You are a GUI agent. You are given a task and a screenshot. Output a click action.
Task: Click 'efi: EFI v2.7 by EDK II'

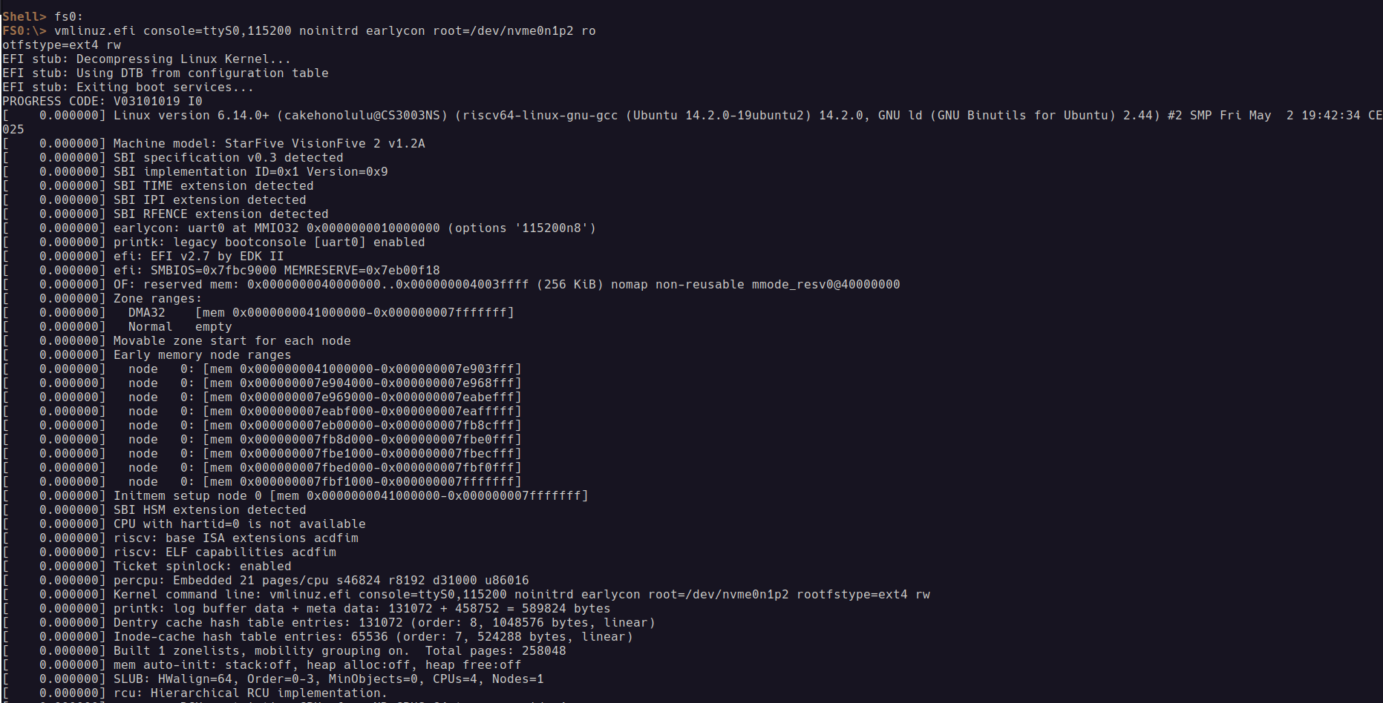[x=199, y=256]
